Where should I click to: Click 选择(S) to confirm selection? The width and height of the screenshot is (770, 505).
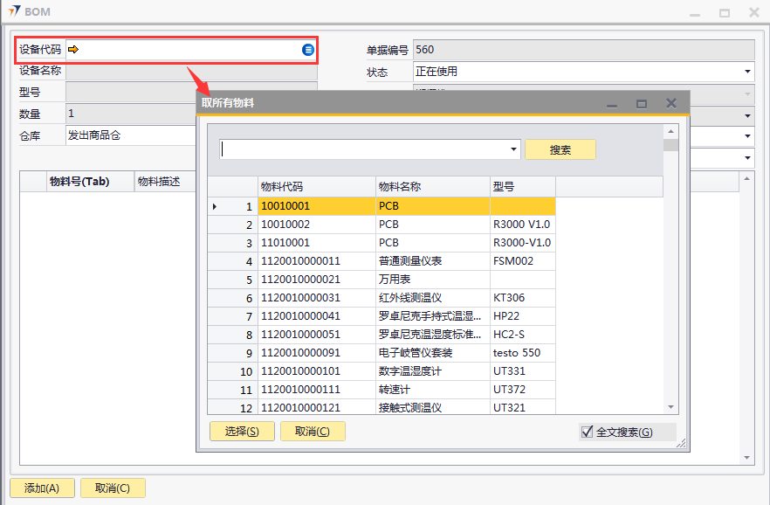(x=242, y=431)
